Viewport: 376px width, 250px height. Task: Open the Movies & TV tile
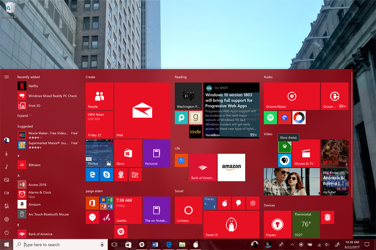[306, 153]
